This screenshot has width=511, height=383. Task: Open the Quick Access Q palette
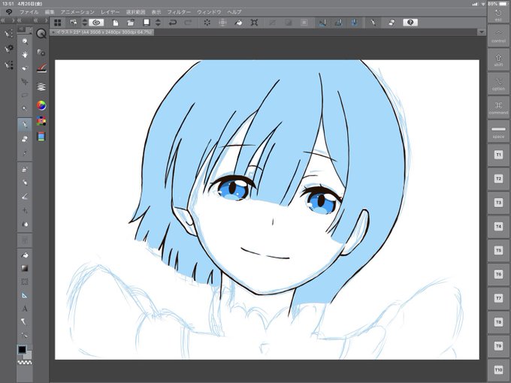click(x=41, y=34)
